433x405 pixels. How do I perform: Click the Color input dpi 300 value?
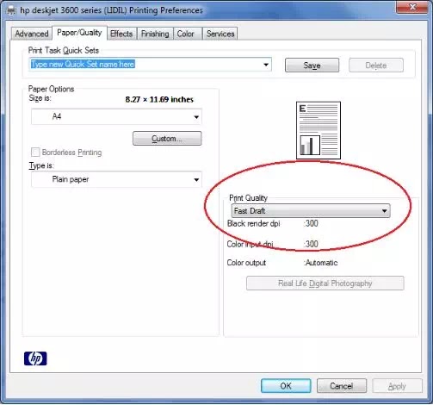coord(311,244)
